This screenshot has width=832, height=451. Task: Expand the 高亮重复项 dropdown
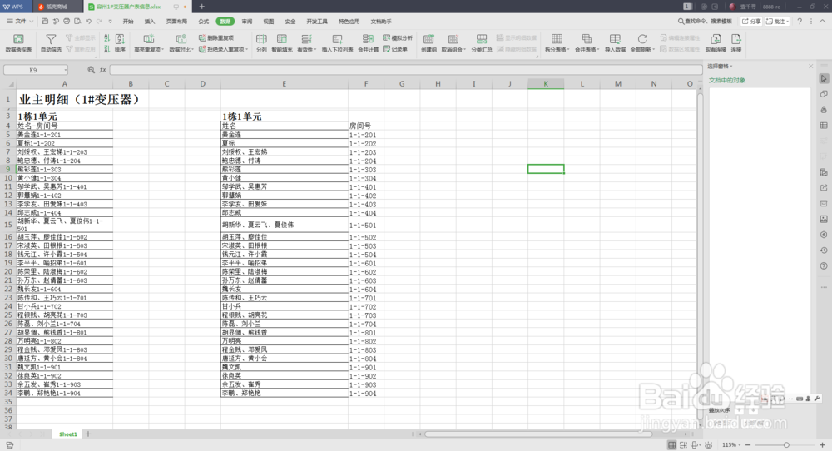click(x=162, y=50)
